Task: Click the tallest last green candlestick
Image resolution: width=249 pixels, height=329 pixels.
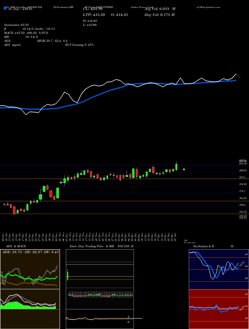Action: click(x=176, y=166)
